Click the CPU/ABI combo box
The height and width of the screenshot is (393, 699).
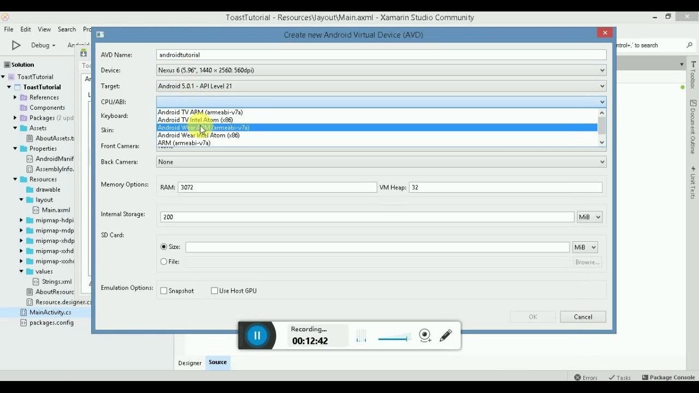point(381,102)
